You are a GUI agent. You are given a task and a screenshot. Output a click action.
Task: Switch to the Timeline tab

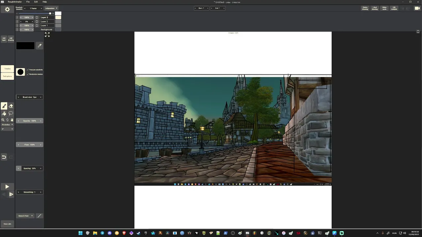[x=7, y=69]
